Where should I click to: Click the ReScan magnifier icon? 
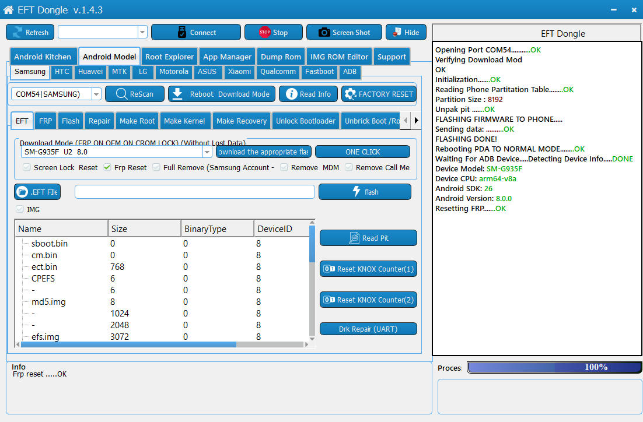tap(121, 94)
